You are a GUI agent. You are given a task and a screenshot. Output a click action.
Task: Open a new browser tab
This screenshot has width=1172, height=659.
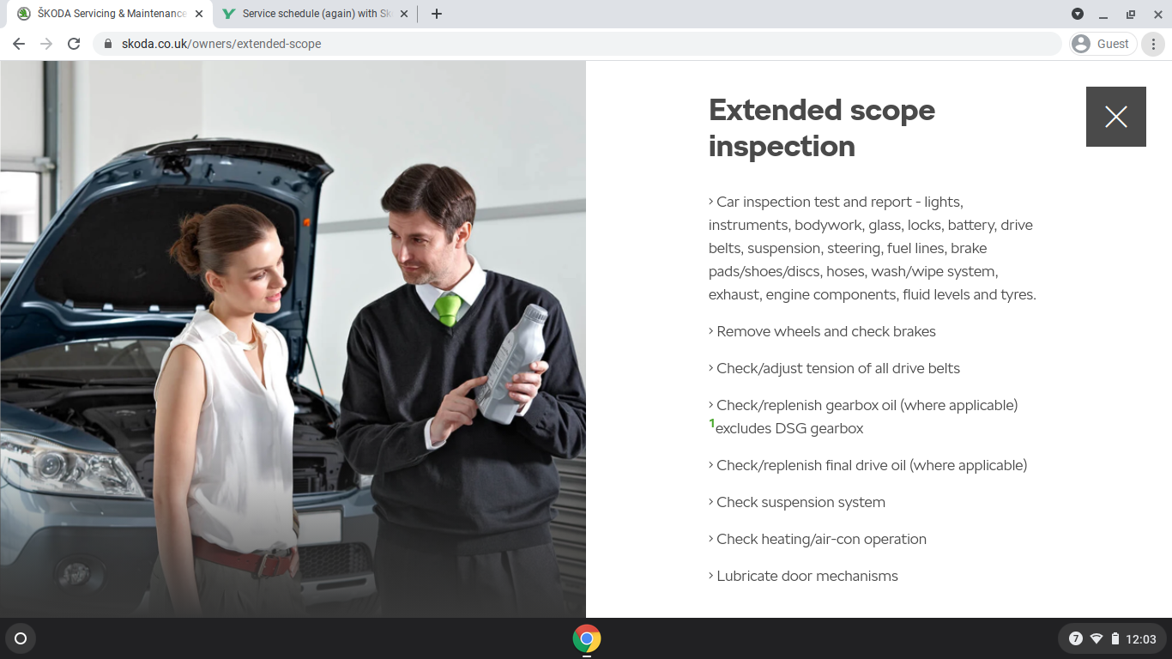click(437, 14)
